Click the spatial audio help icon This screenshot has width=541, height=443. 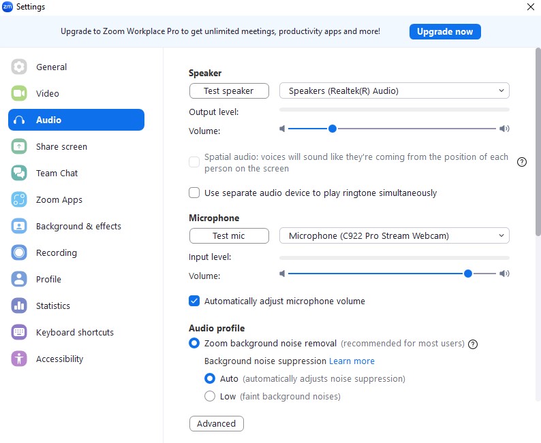click(522, 162)
